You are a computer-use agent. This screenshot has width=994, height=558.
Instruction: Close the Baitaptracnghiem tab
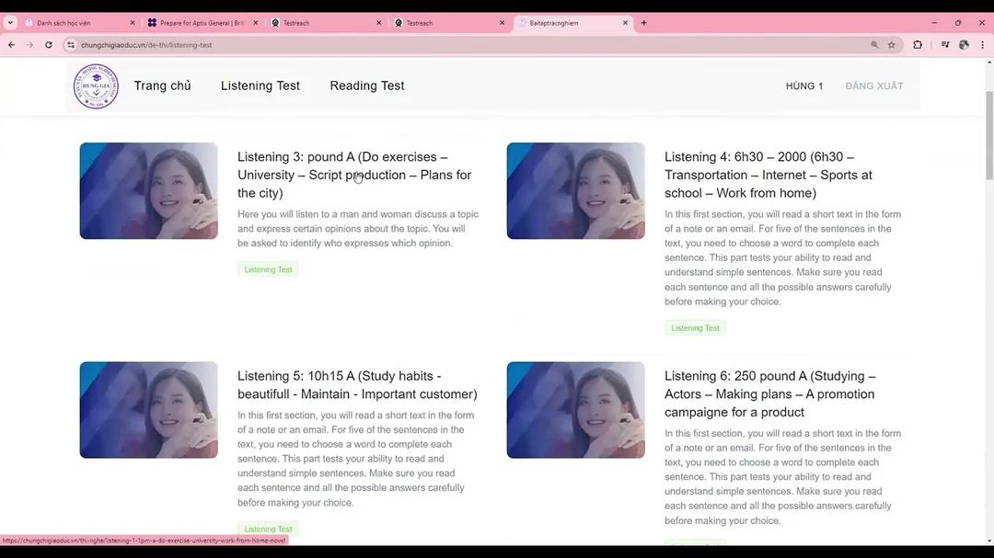(x=625, y=23)
